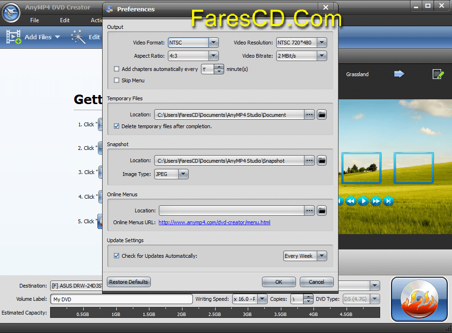452x333 pixels.
Task: Open the Writing Speed dropdown
Action: [x=262, y=299]
